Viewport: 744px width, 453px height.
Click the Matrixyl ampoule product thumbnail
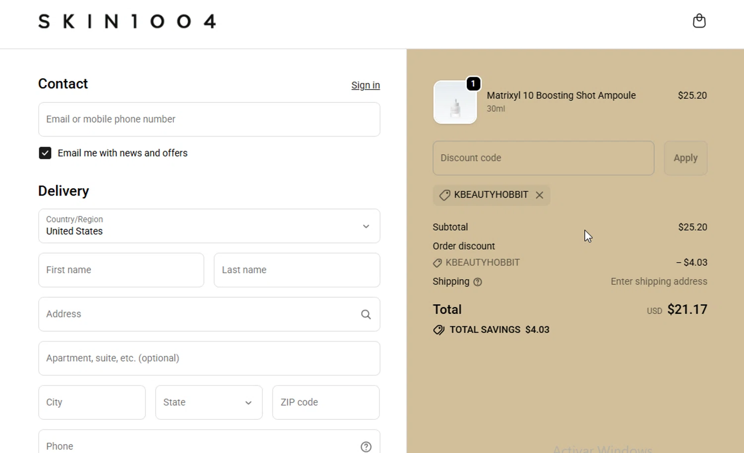coord(455,102)
